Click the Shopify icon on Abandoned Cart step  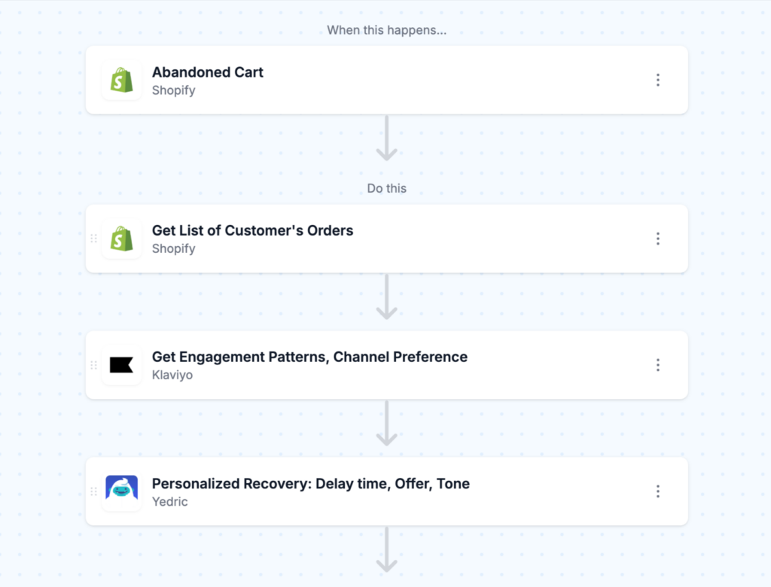(x=122, y=80)
